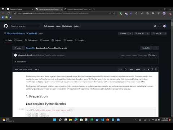Click the GitHub logo home icon
Image resolution: width=173 pixels, height=130 pixels.
(6, 26)
